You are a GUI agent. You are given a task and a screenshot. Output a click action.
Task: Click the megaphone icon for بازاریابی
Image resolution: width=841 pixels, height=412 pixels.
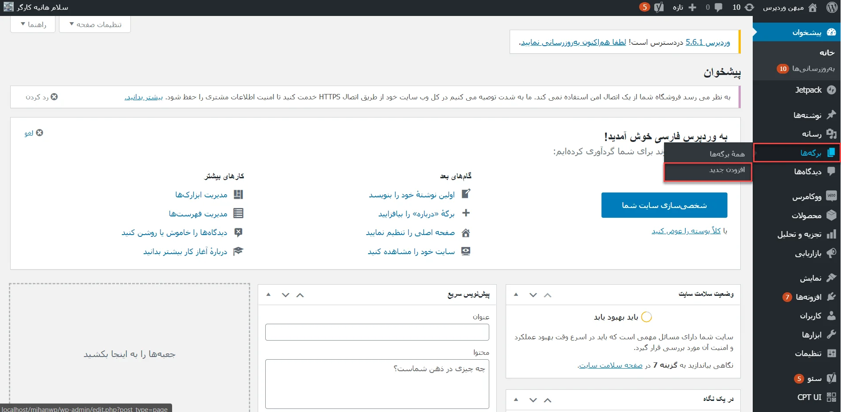(x=832, y=253)
